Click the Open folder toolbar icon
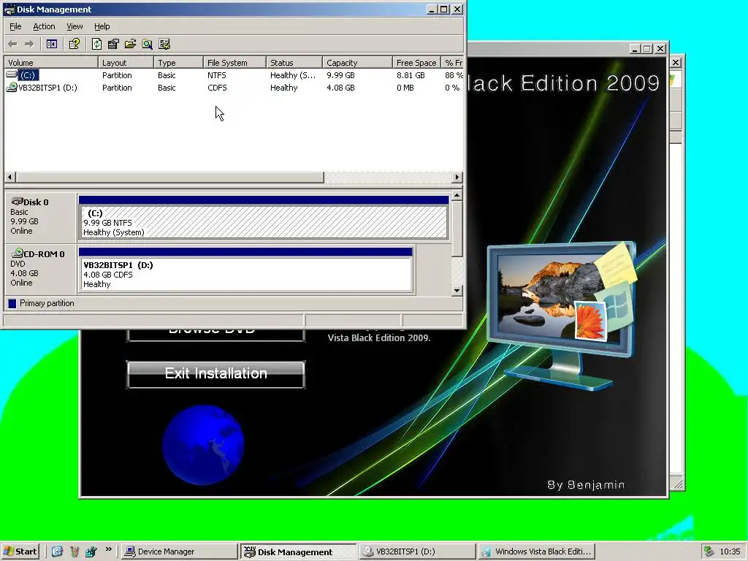 [130, 45]
